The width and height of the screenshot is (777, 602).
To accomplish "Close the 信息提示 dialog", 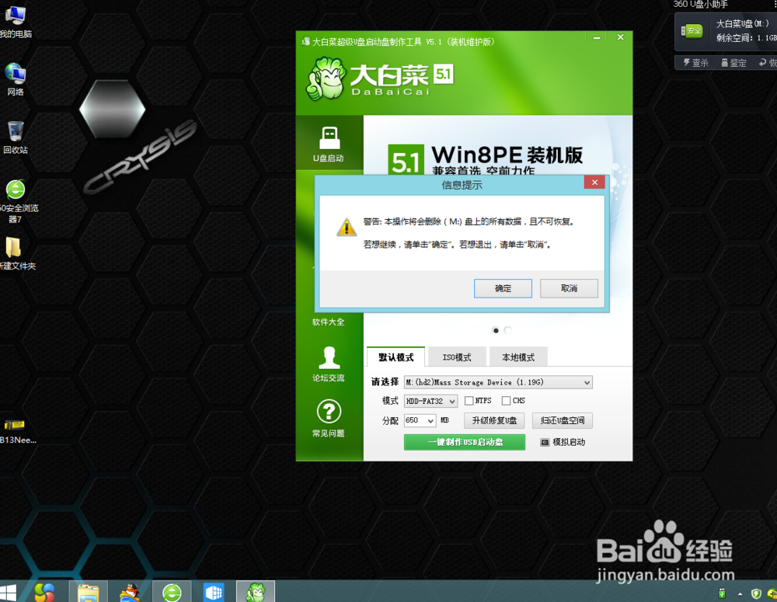I will (x=594, y=183).
